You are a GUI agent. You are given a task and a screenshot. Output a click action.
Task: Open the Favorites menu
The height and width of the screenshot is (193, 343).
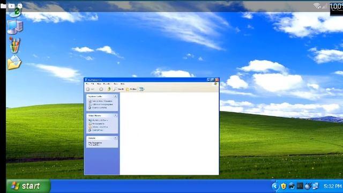click(107, 84)
